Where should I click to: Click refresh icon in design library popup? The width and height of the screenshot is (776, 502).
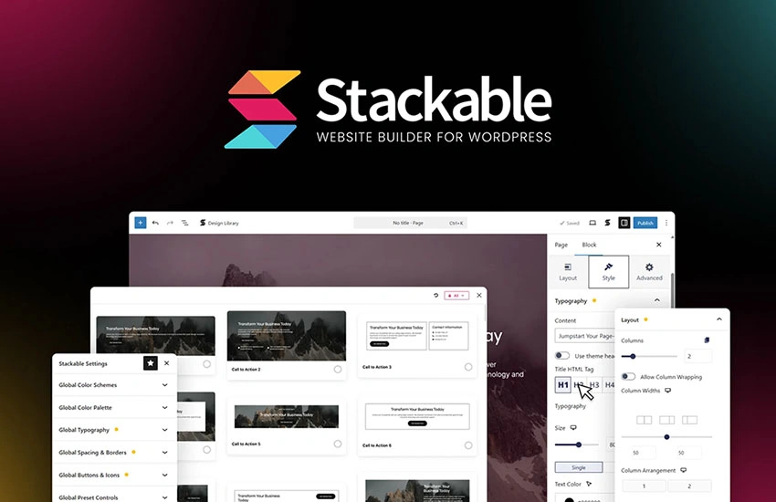436,295
